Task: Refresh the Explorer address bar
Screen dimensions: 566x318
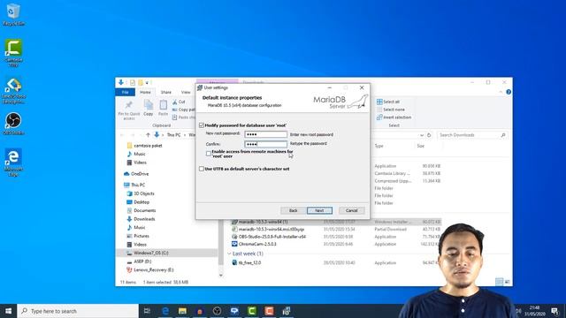Action: (x=429, y=135)
